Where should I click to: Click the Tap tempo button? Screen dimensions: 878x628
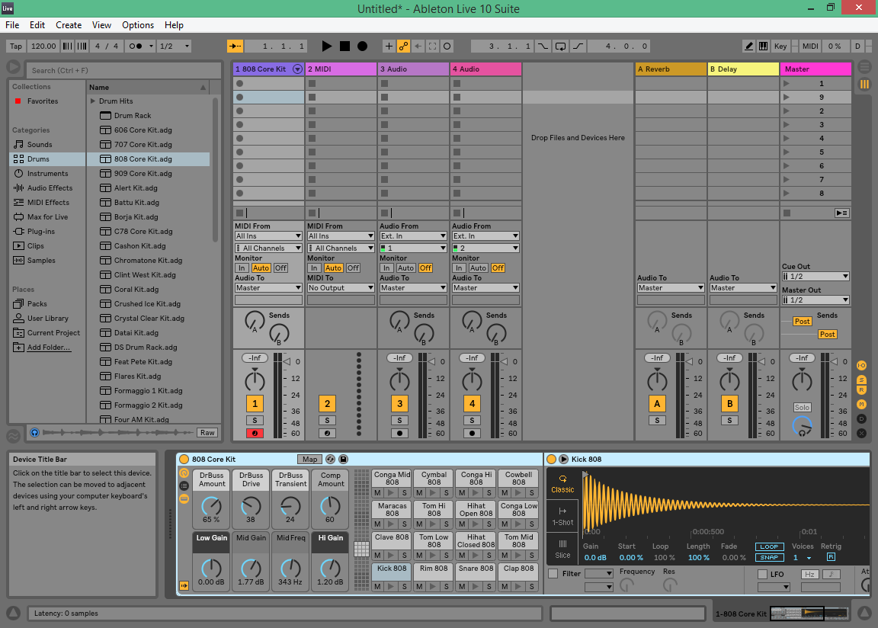tap(15, 46)
